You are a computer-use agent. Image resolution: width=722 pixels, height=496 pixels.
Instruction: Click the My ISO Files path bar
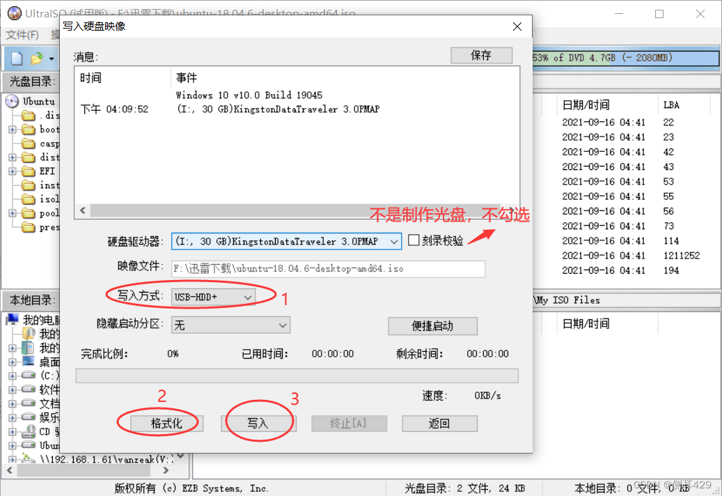(626, 300)
